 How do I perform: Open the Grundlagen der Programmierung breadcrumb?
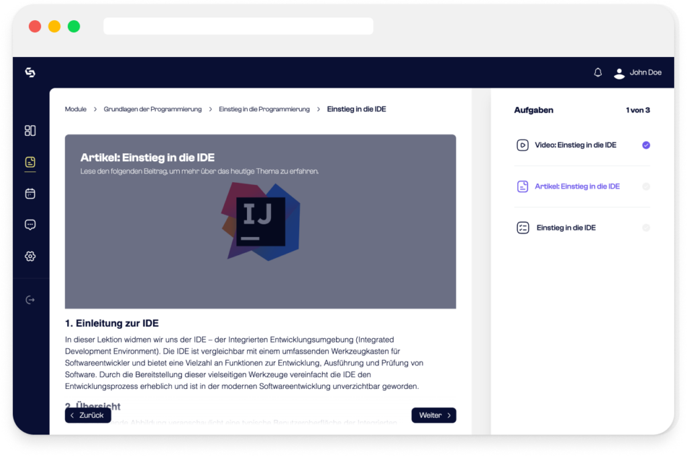152,109
